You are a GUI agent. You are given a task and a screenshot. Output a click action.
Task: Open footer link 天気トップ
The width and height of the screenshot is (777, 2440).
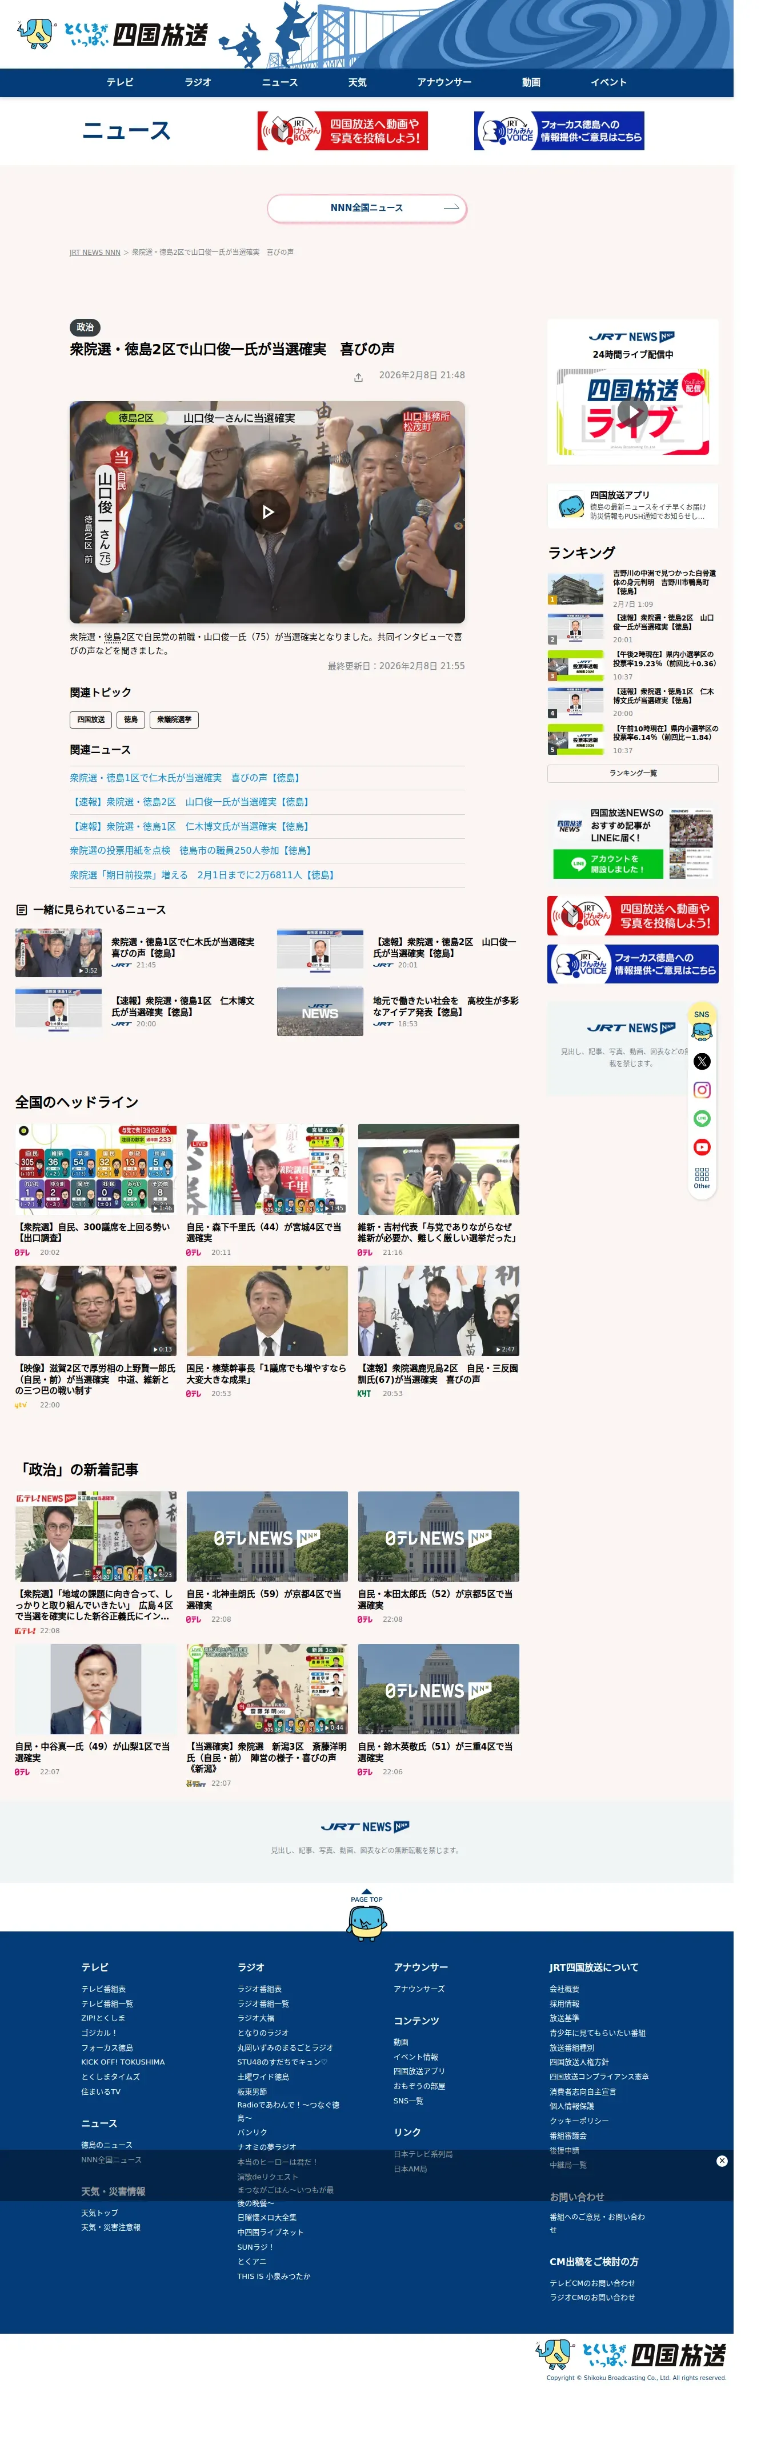click(99, 2214)
